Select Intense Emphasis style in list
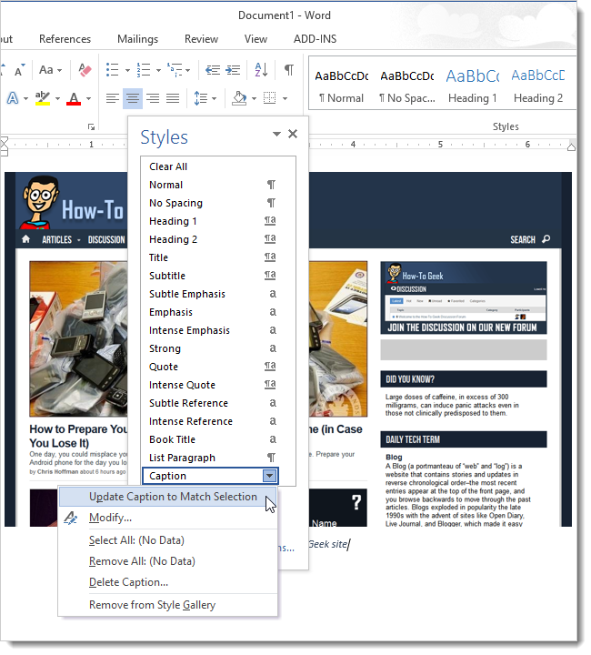Viewport: 591px width, 655px height. (x=210, y=330)
